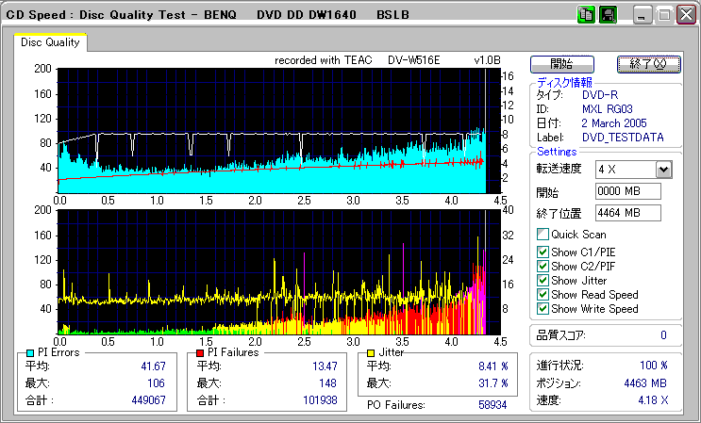This screenshot has width=701, height=423.
Task: Select the Disc Quality tab
Action: click(50, 42)
